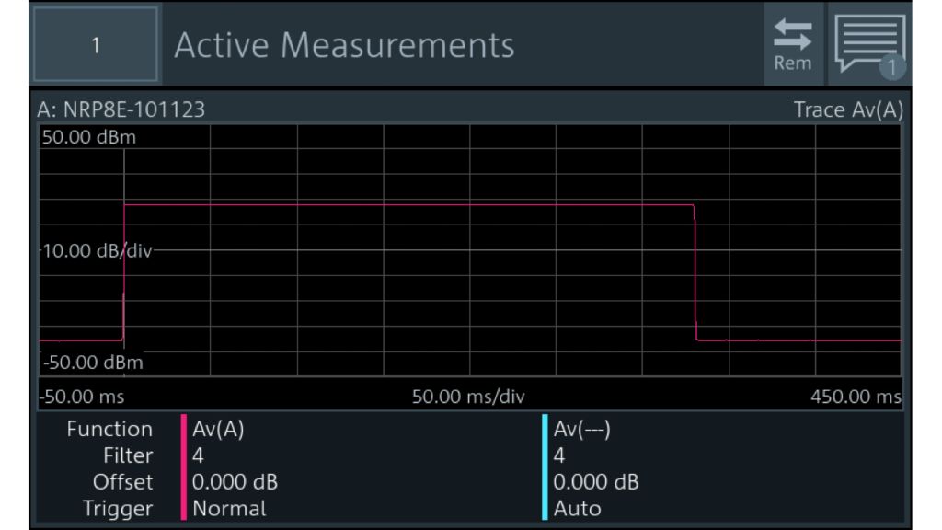Select the Av(---) function field
Screen dimensions: 942x530
[x=583, y=429]
